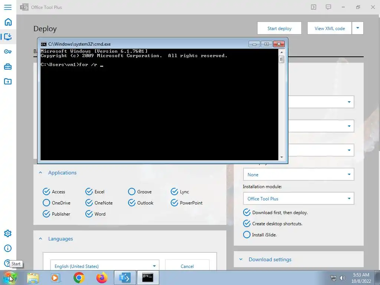Switch to cmd.exe taskbar button
This screenshot has width=380, height=285.
point(148,278)
